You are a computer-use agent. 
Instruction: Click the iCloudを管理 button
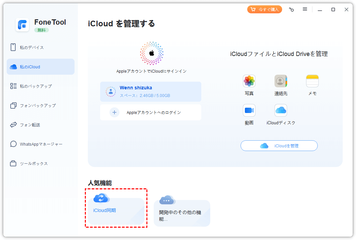[x=279, y=146]
